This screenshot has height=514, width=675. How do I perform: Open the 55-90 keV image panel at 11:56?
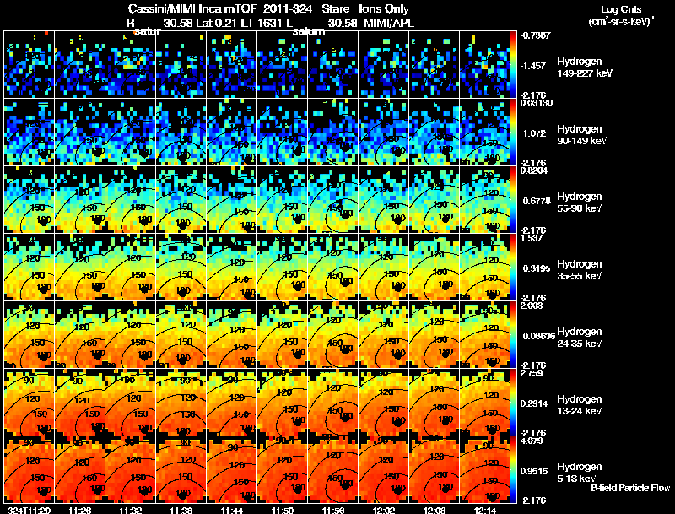(333, 200)
